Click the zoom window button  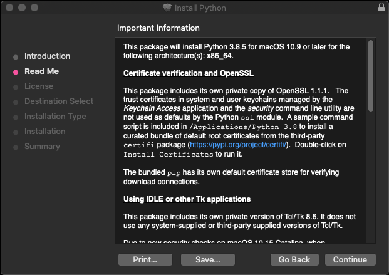click(x=34, y=8)
